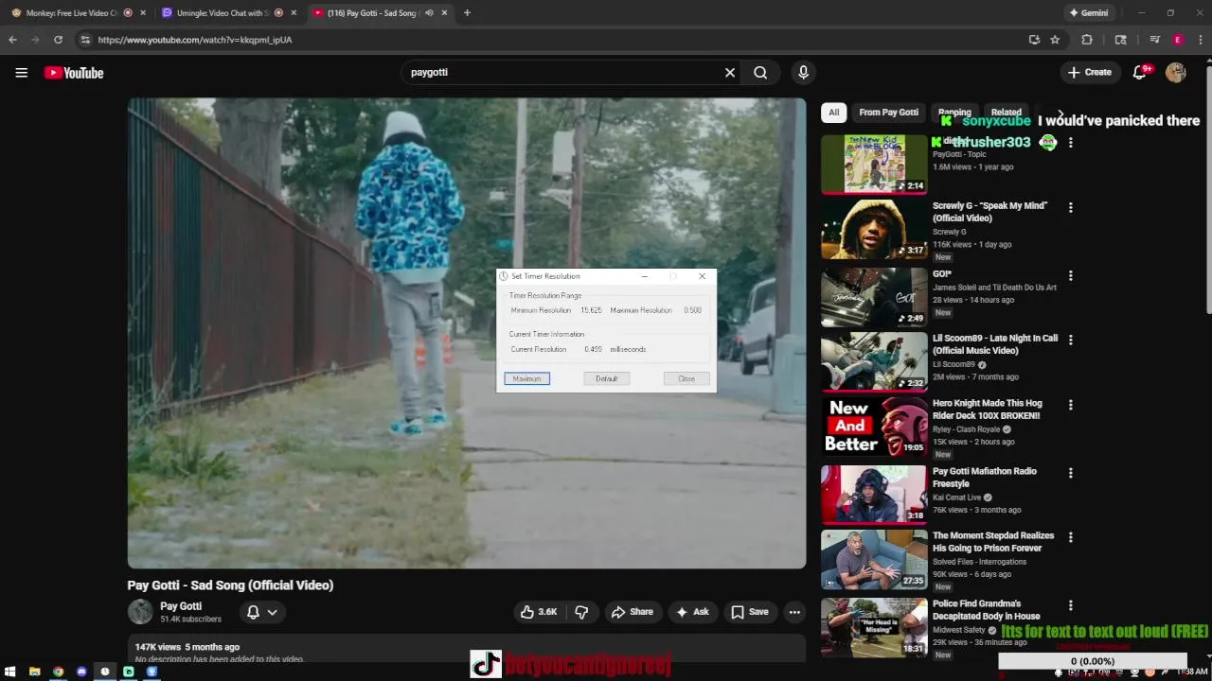This screenshot has height=681, width=1212.
Task: Open Discord from the taskbar
Action: pyautogui.click(x=81, y=672)
